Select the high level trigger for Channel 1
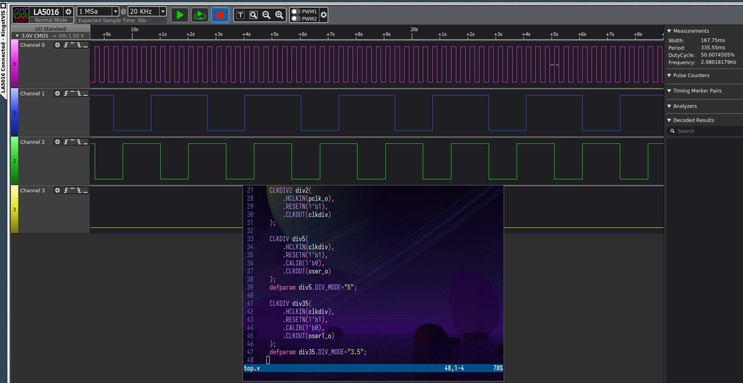 72,93
